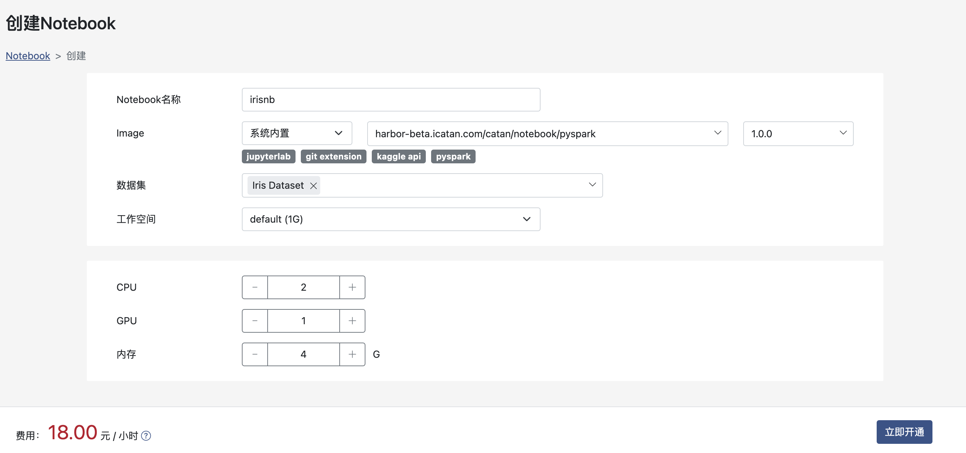Increase GPU count with plus button
Viewport: 966px width, 453px height.
tap(352, 321)
